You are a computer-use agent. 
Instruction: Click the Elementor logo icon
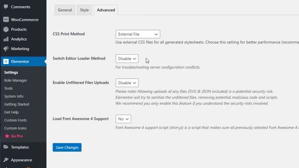click(6, 62)
